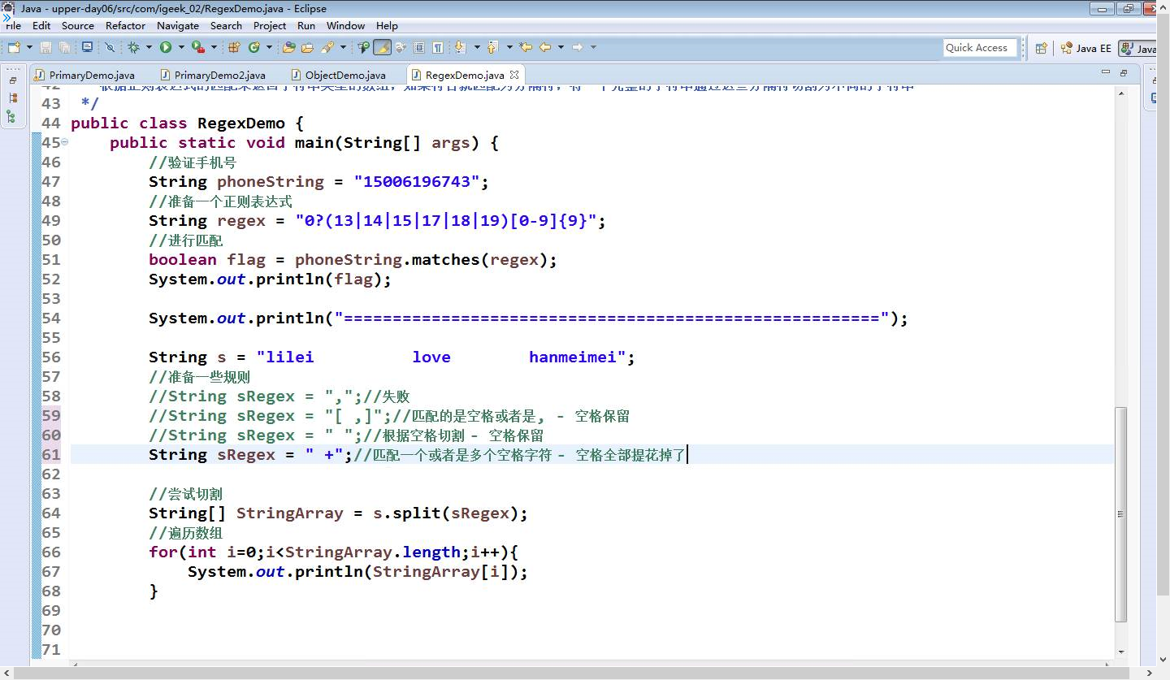Open New Java Class dropdown arrow
This screenshot has height=680, width=1170.
click(x=269, y=47)
